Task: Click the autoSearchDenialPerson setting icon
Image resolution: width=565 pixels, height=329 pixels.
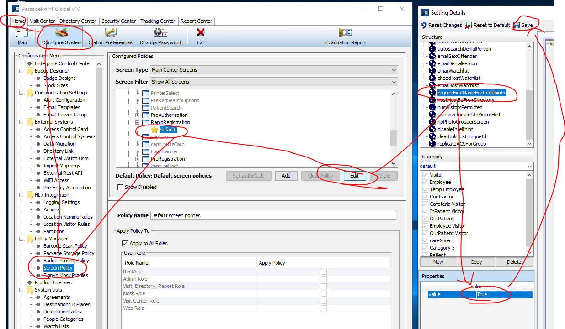Action: coord(432,49)
